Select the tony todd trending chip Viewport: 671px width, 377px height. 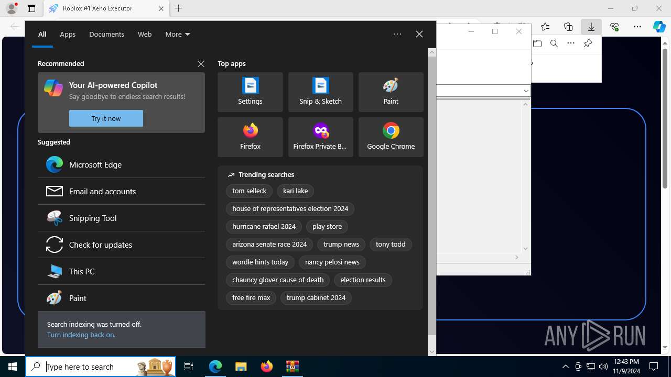391,245
